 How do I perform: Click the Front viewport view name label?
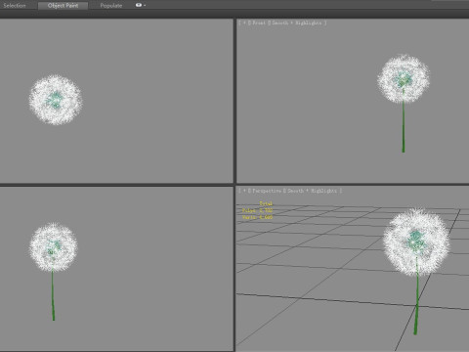tap(259, 22)
